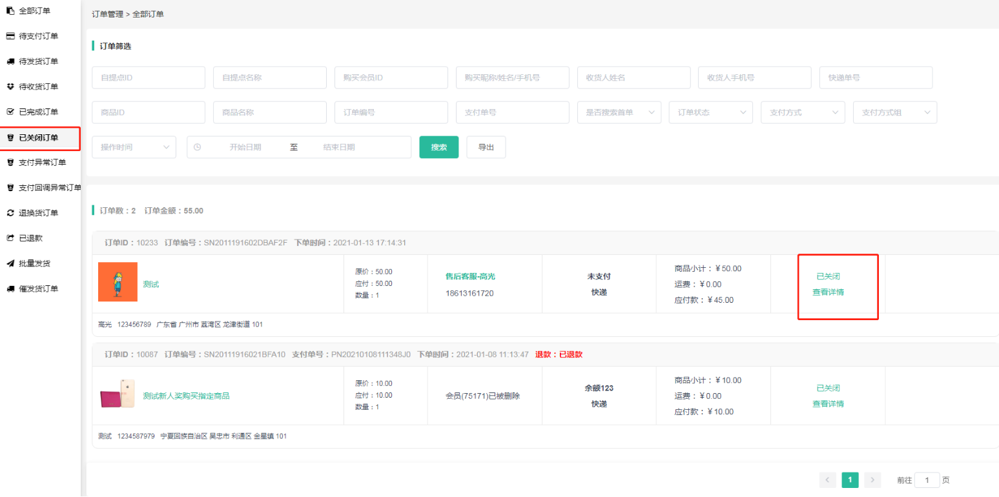The image size is (999, 497).
Task: Click the share icon beside 已退款
Action: pyautogui.click(x=10, y=238)
